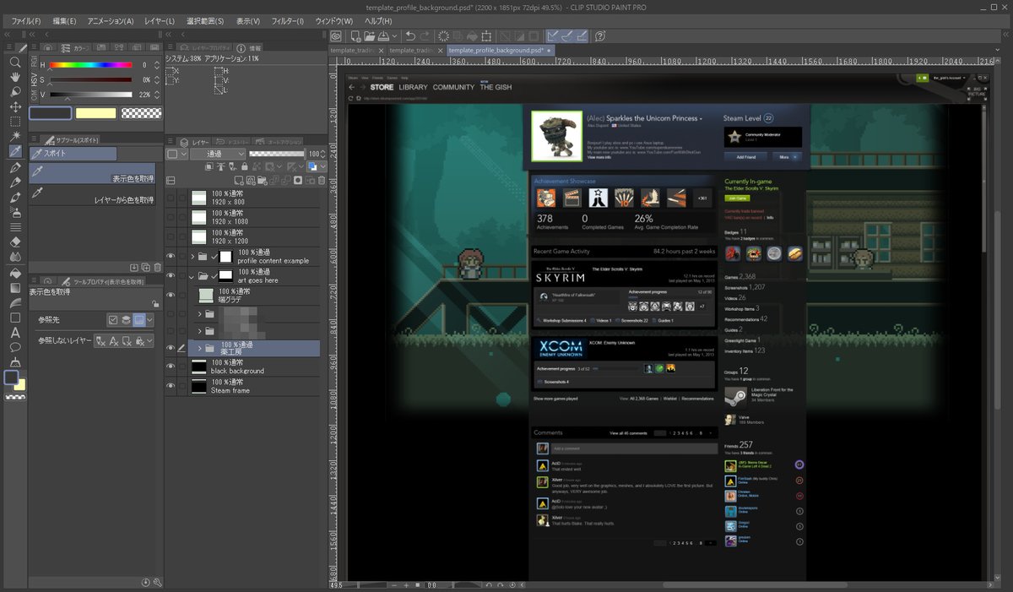Click the Open file folder icon
The height and width of the screenshot is (592, 1013).
click(369, 36)
